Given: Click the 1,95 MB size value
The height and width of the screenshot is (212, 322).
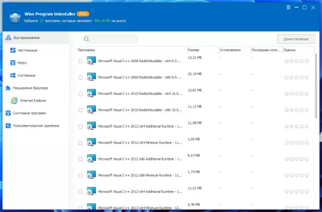Looking at the screenshot, I should pos(194,139).
